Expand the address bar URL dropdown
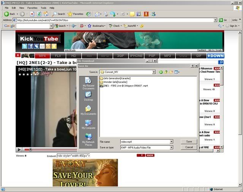Image resolution: width=243 pixels, height=192 pixels. [x=215, y=20]
